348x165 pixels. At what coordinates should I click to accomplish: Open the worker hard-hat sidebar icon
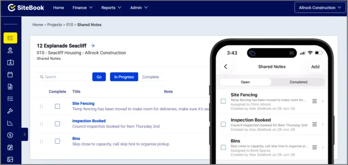coord(10,50)
